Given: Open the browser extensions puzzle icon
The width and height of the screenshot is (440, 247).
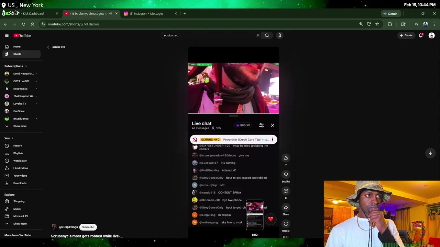Looking at the screenshot, I should click(x=390, y=24).
